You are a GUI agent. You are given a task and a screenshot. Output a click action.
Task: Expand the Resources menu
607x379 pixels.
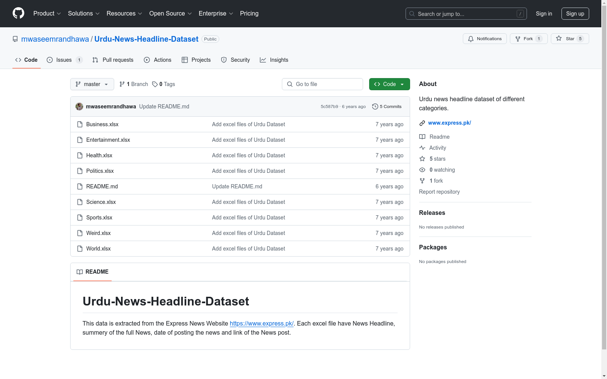pos(124,14)
